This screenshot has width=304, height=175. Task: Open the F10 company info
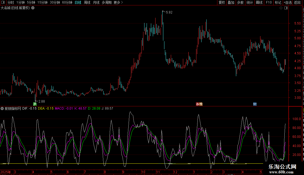tap(269, 2)
